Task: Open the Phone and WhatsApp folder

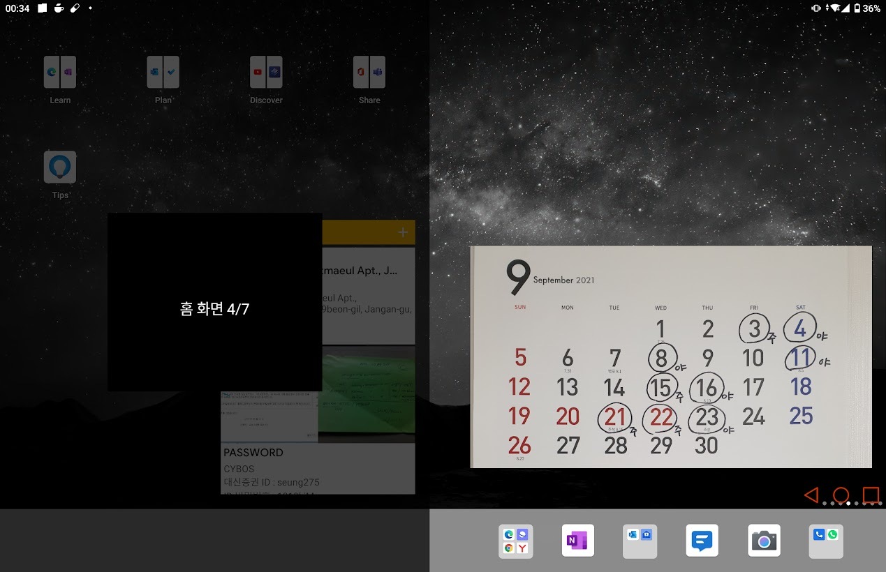Action: (826, 541)
